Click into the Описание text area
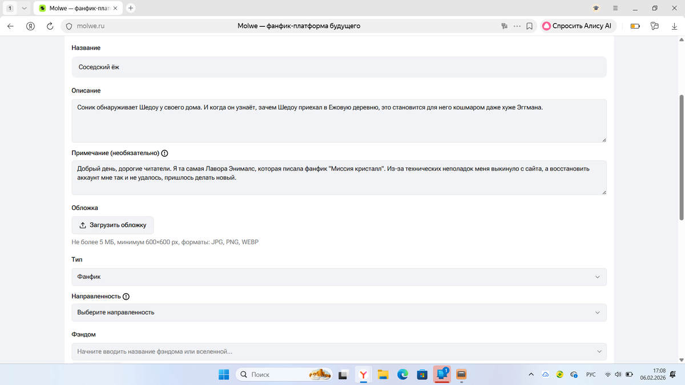 [x=339, y=121]
